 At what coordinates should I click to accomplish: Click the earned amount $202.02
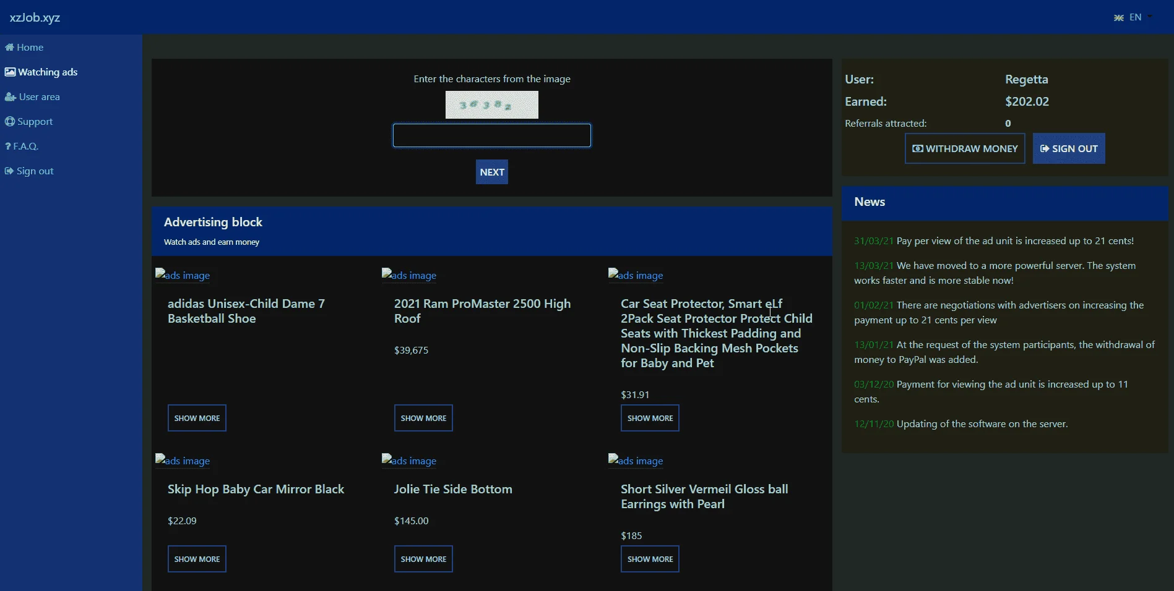coord(1027,102)
